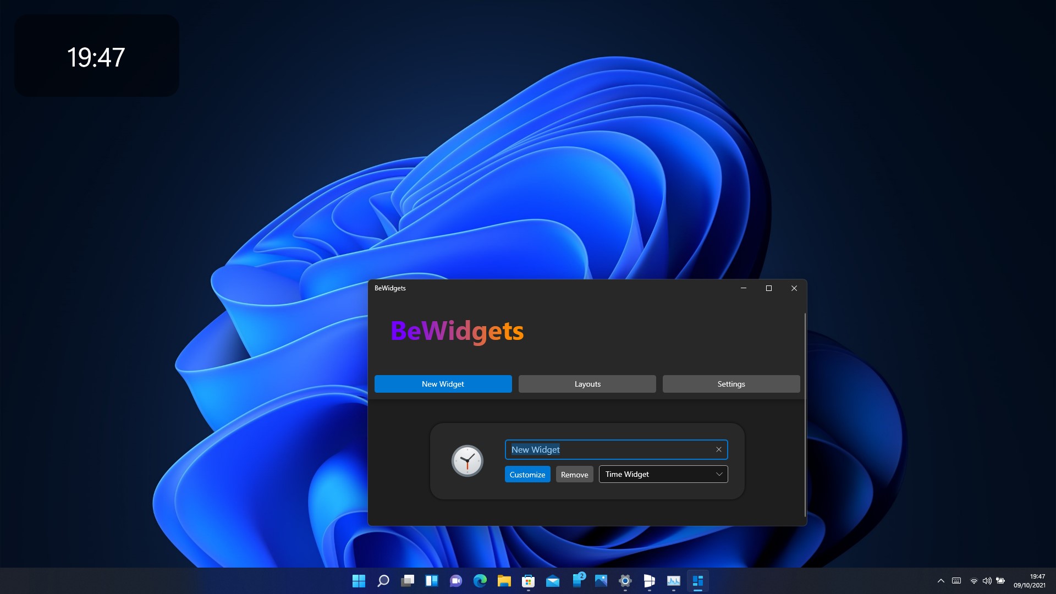Open the Widgets panel from taskbar

tap(432, 581)
